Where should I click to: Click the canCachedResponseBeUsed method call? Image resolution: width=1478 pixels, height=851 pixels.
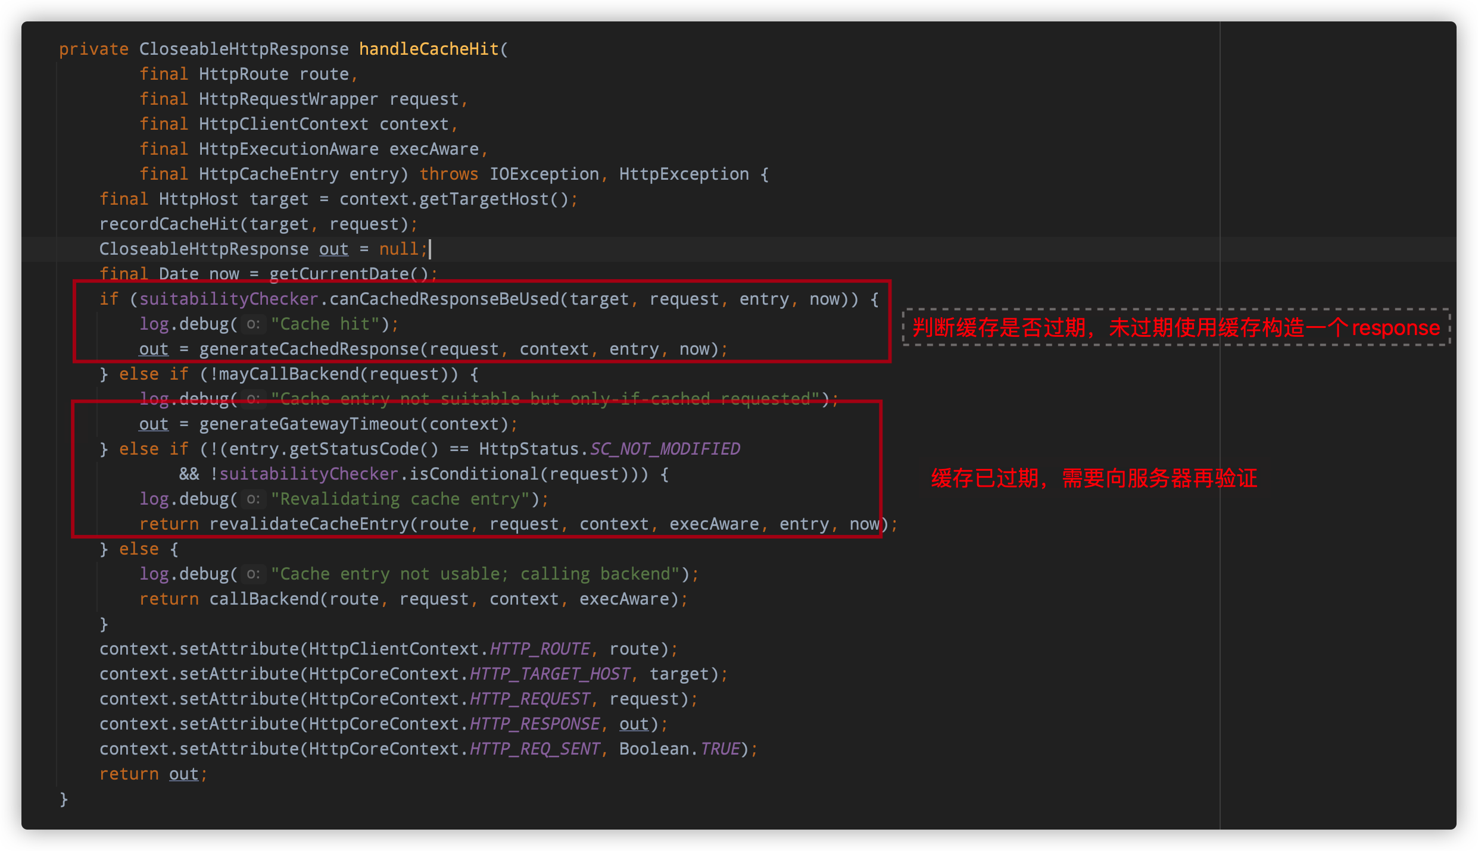click(444, 299)
